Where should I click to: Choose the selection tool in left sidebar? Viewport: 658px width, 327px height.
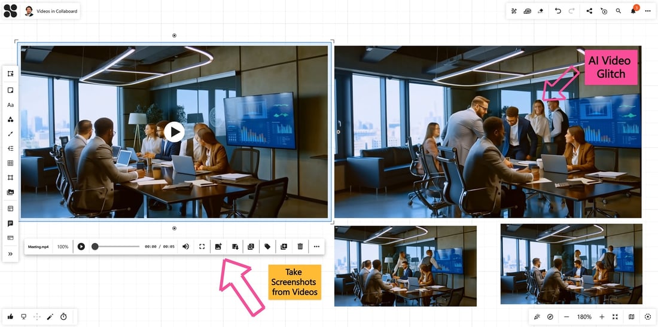(x=11, y=74)
